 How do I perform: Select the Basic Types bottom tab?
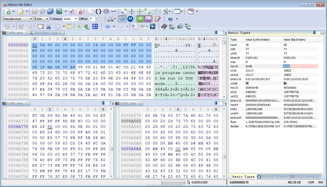242,177
